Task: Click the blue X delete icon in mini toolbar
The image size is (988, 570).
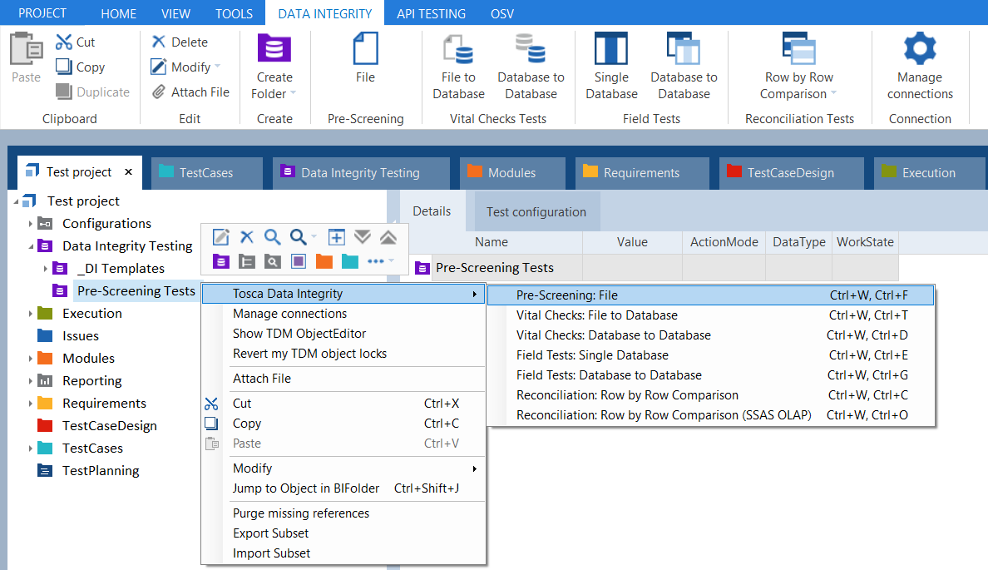Action: (246, 237)
